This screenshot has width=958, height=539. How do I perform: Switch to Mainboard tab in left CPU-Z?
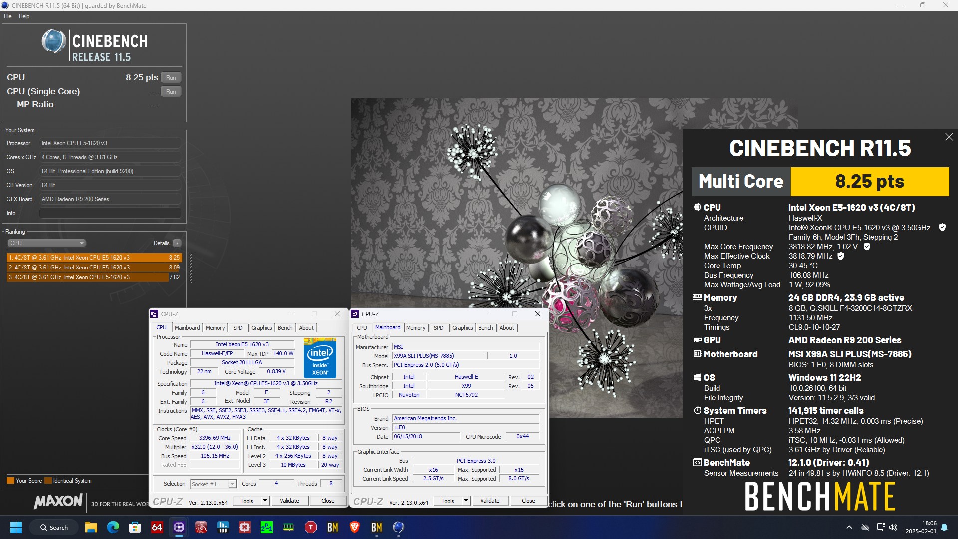click(187, 328)
